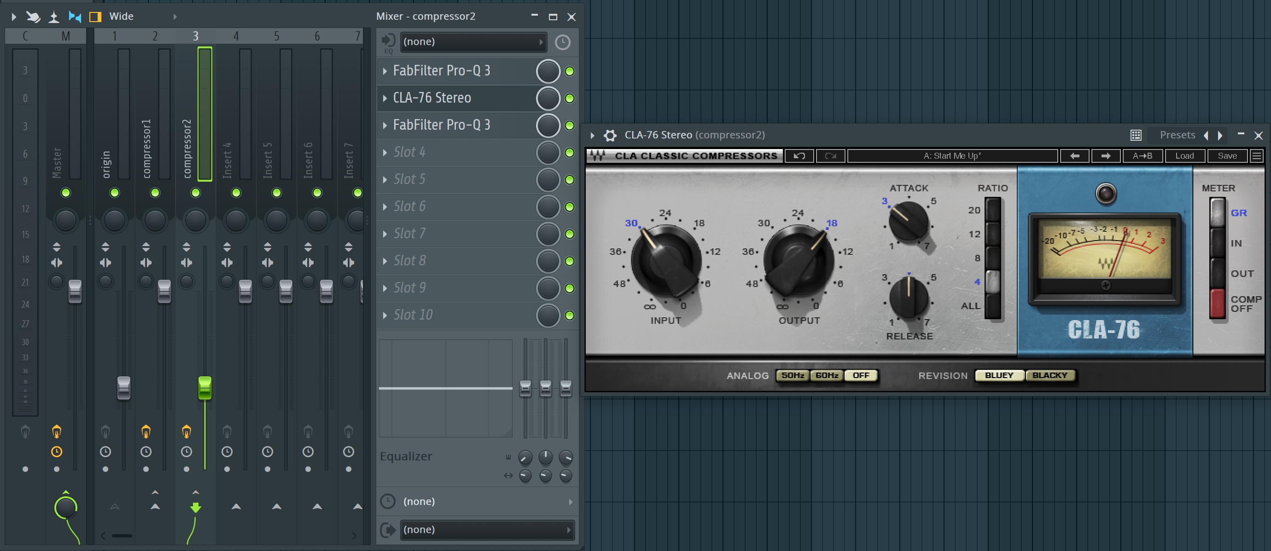Mute the compressor2 track green light

[x=195, y=193]
